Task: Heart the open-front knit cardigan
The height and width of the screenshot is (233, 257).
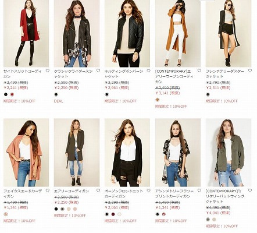Action: click(x=148, y=190)
